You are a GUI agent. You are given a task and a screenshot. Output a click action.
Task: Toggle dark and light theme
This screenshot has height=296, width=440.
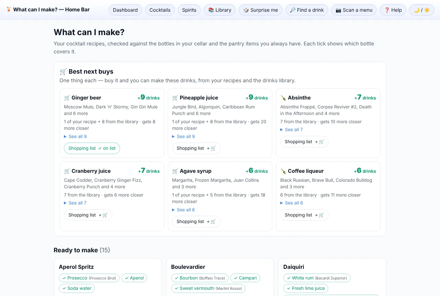422,10
